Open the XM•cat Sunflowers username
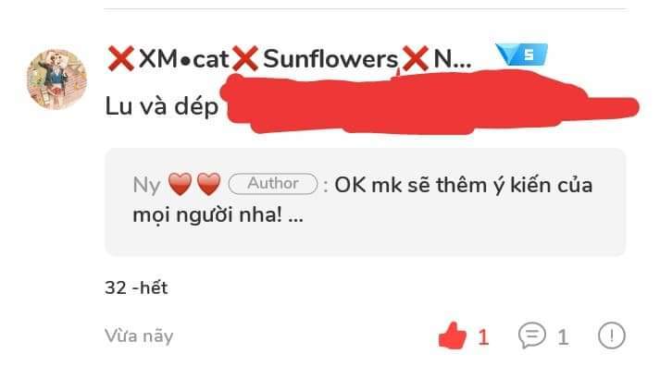 pyautogui.click(x=290, y=58)
